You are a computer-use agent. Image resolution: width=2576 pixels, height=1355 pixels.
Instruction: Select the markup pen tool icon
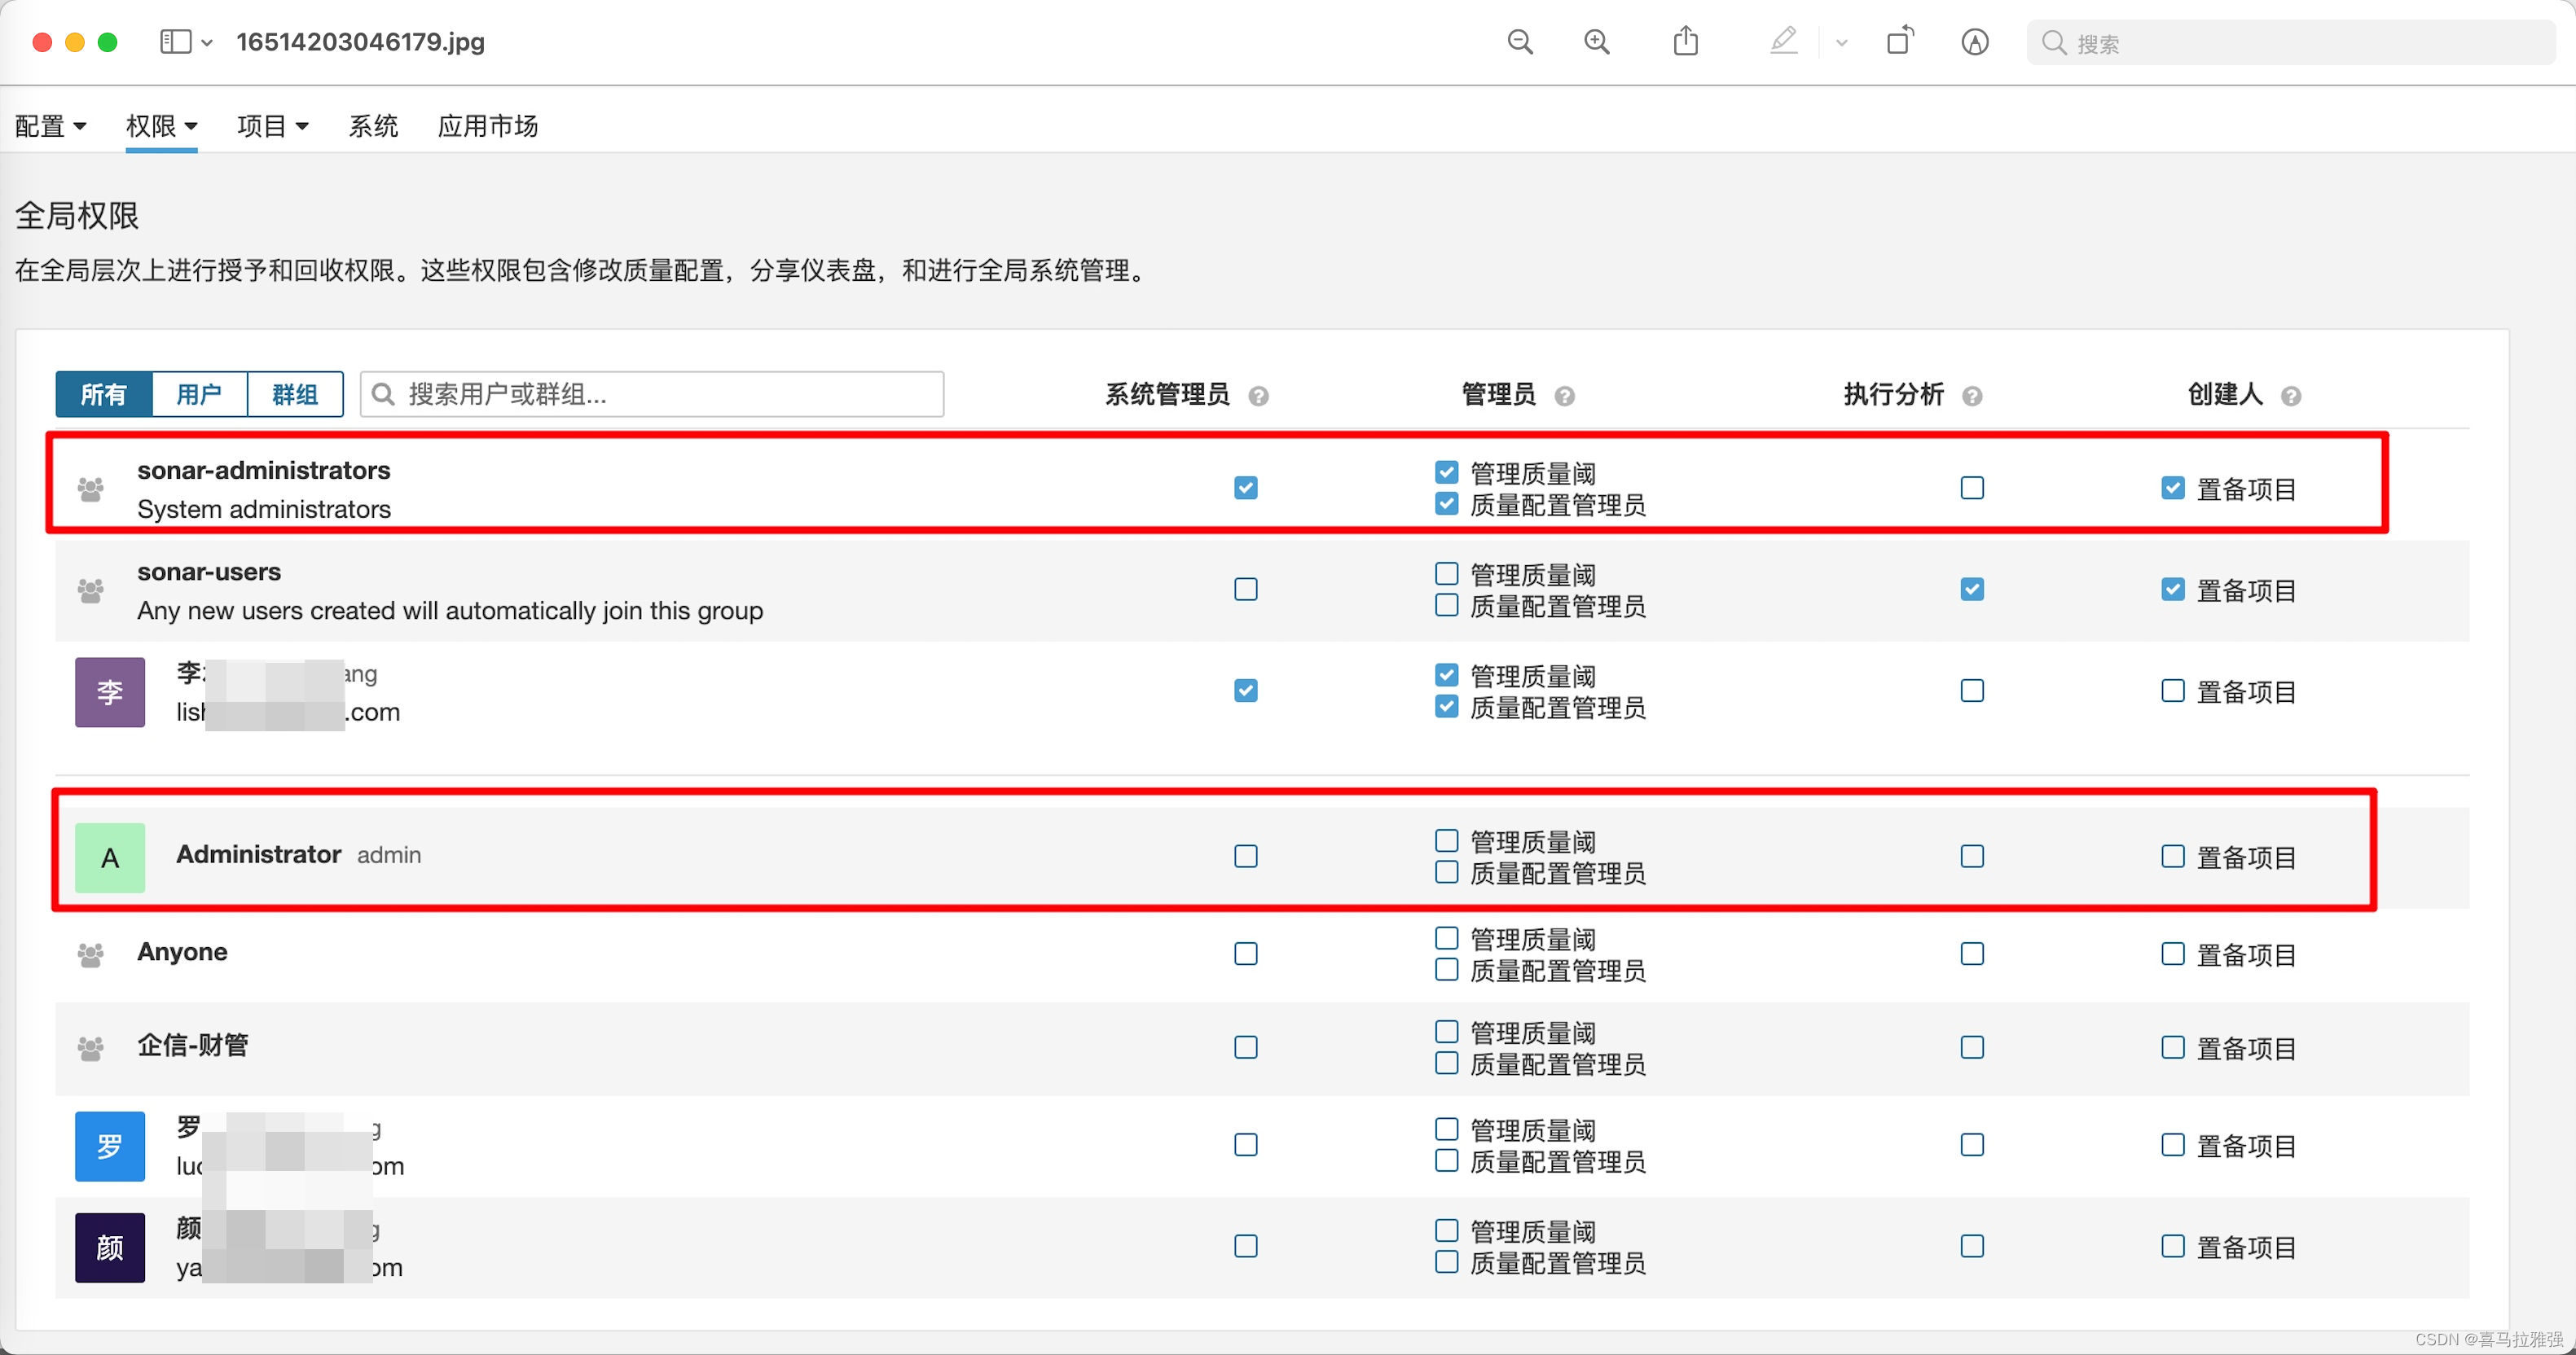(1783, 41)
